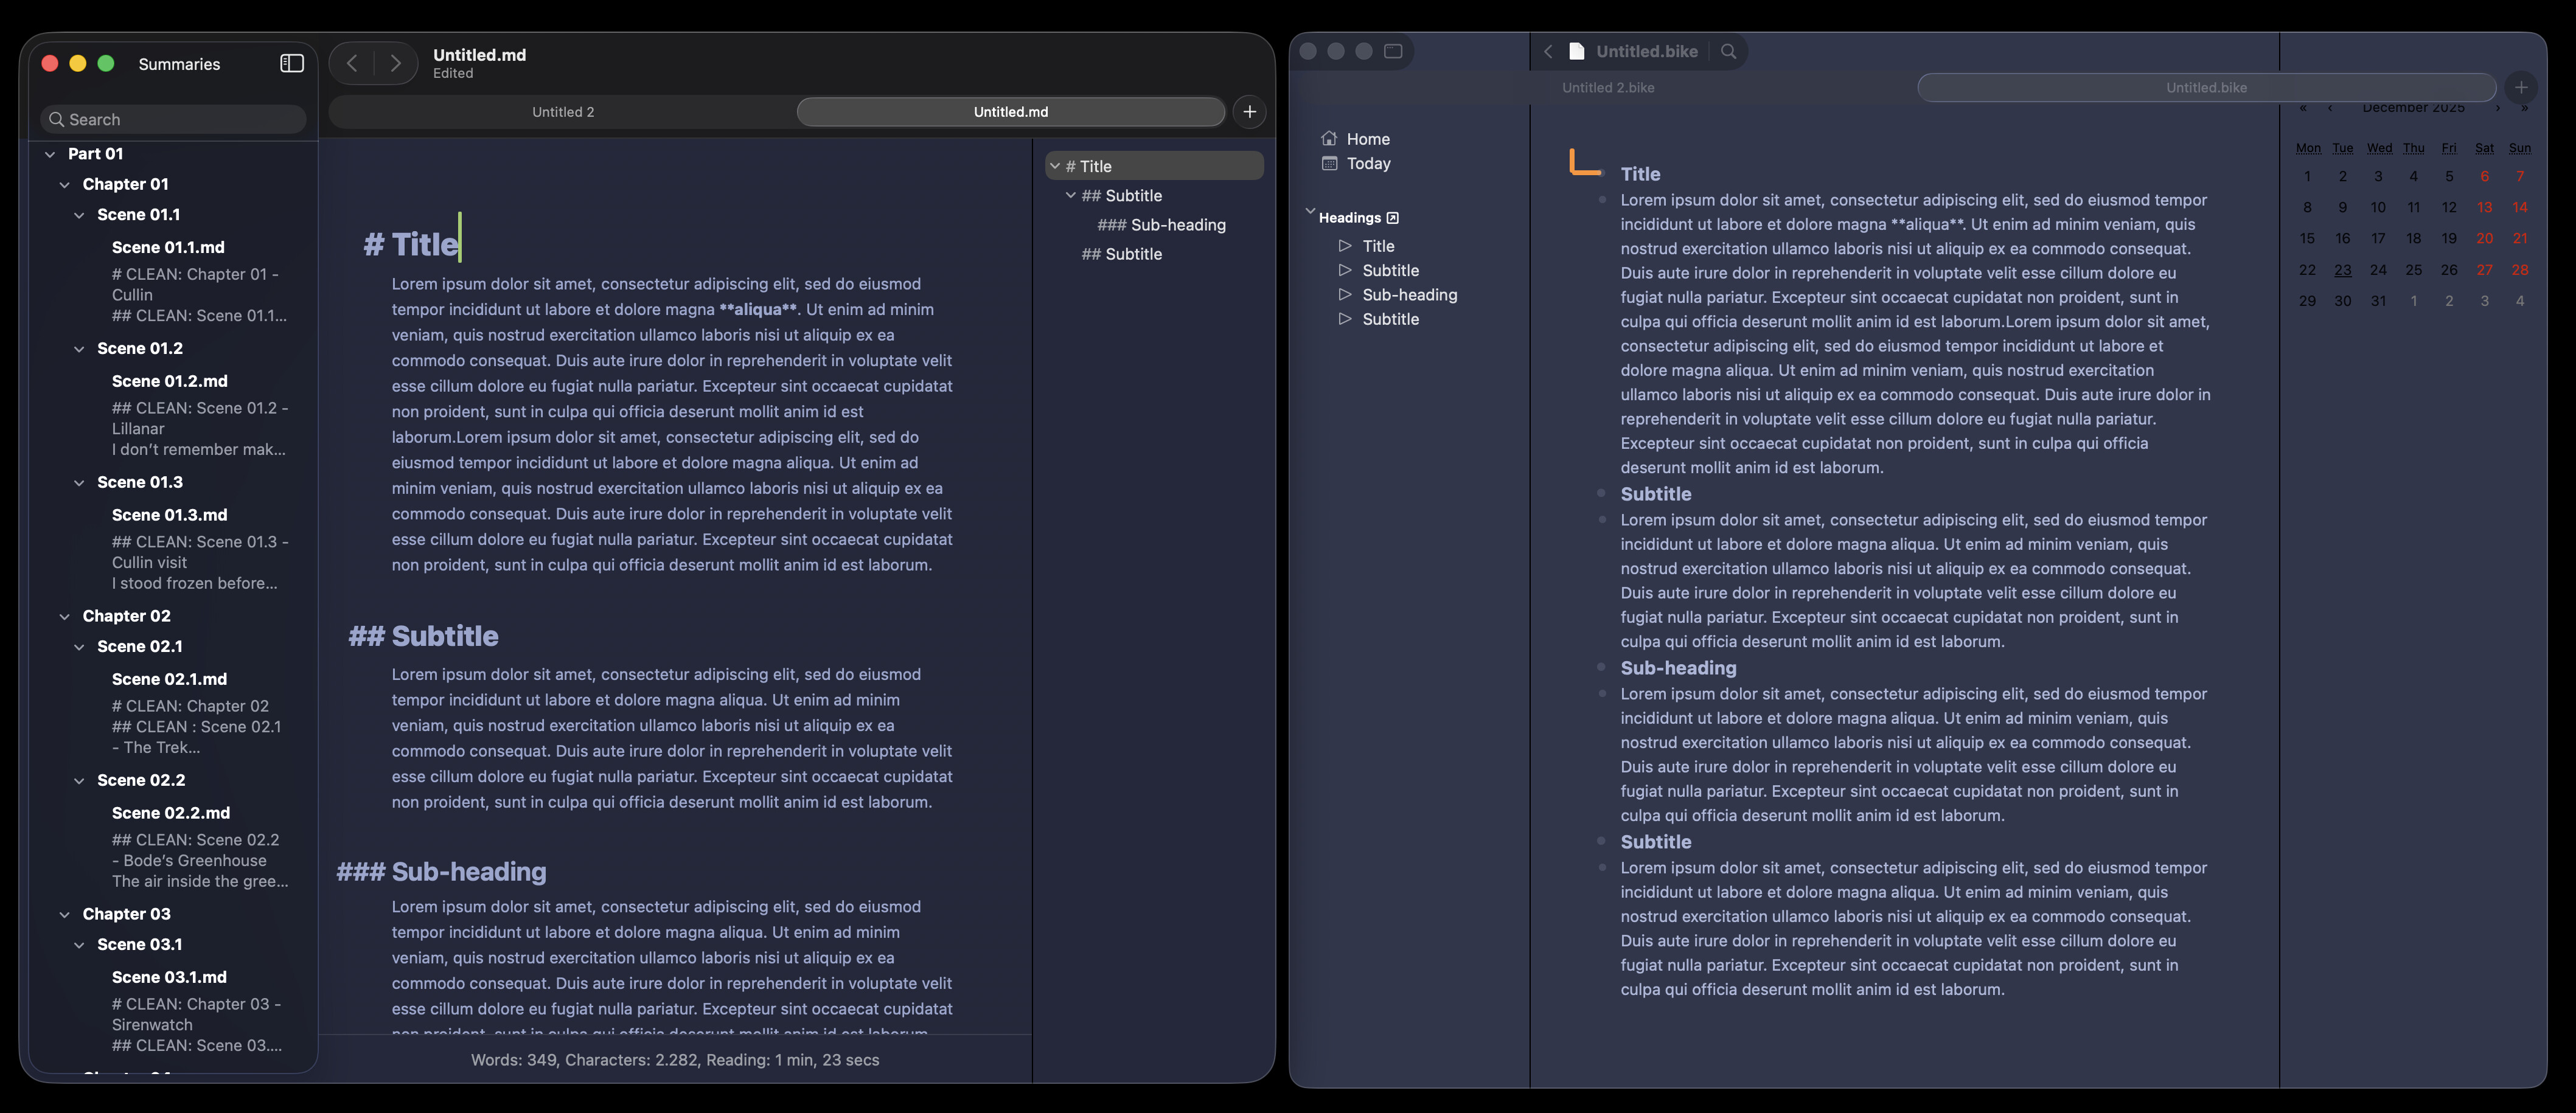Go back with the left arrow beside Untitled.md
Image resolution: width=2576 pixels, height=1113 pixels.
coord(352,64)
